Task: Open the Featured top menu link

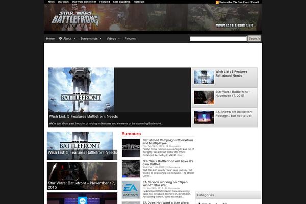Action: tap(105, 2)
